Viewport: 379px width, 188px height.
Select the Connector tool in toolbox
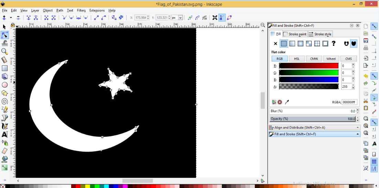[4, 167]
